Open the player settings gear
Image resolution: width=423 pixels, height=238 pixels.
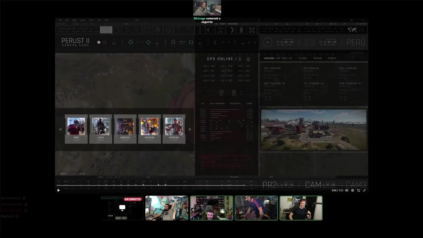(353, 190)
